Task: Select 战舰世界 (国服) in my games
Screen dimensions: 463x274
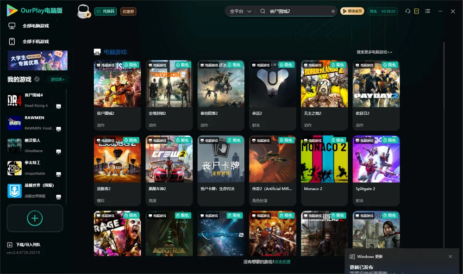Action: (x=34, y=191)
